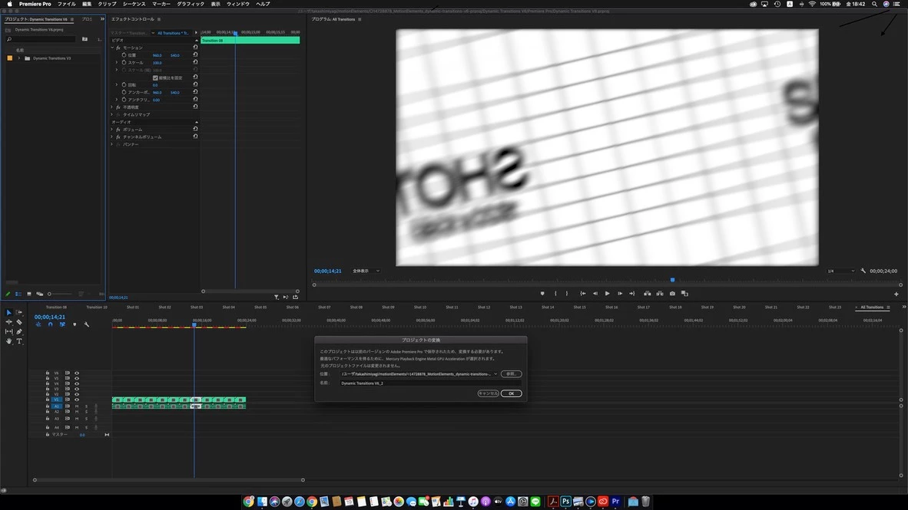
Task: Click OK in the プロジェクトの変換 dialog
Action: [512, 393]
